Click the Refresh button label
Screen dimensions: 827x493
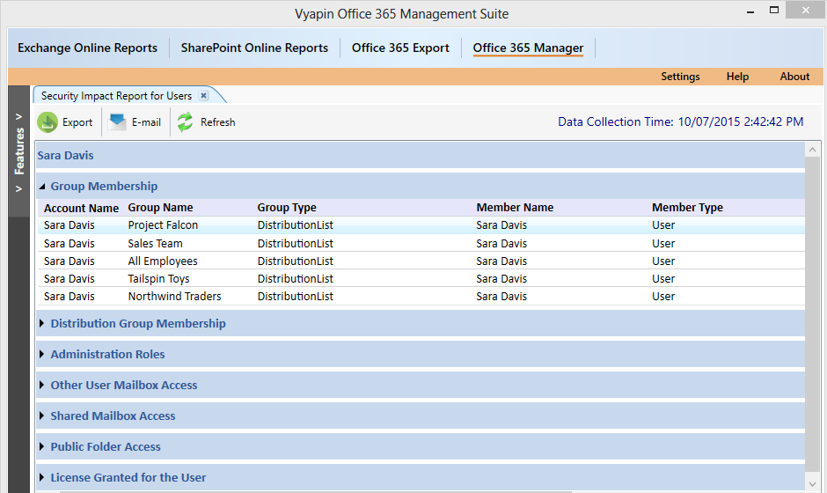point(218,122)
